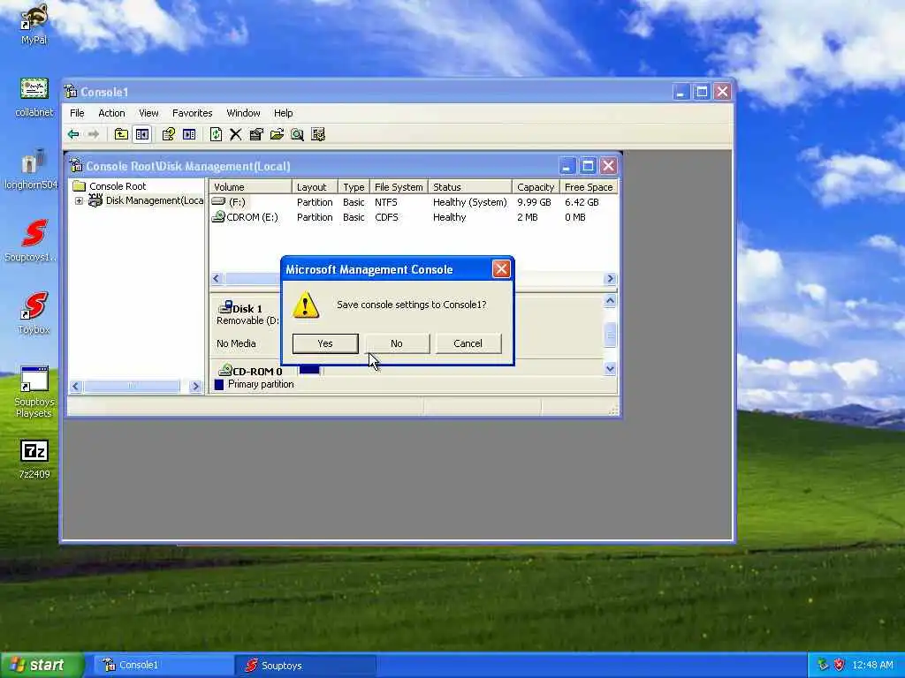Click the Console1 taskbar button
This screenshot has height=678, width=905.
point(164,666)
